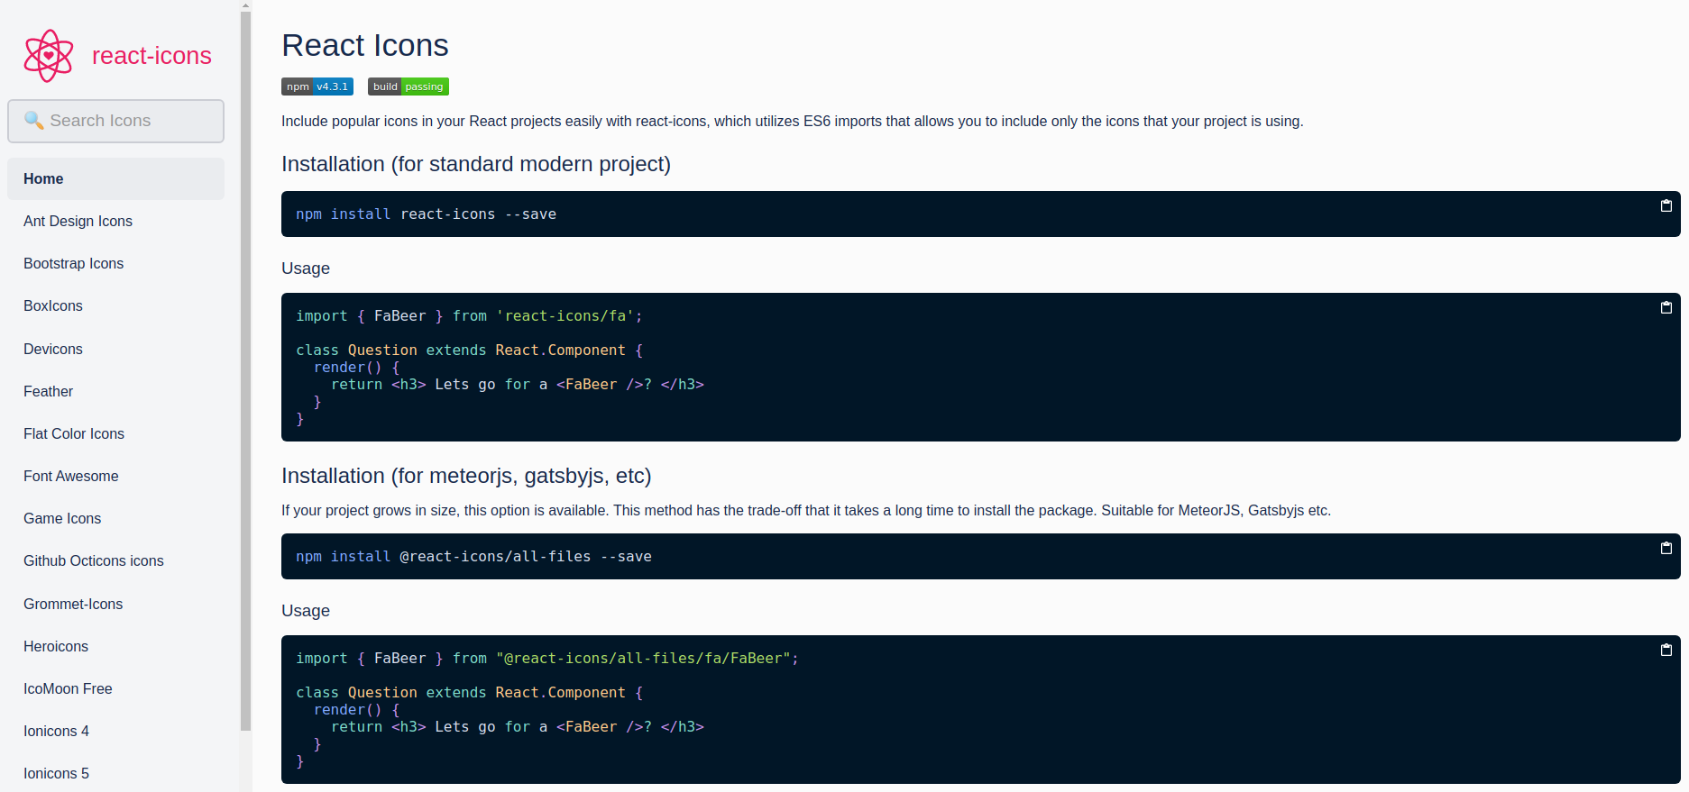Open the build passing badge
This screenshot has width=1689, height=792.
pyautogui.click(x=408, y=86)
